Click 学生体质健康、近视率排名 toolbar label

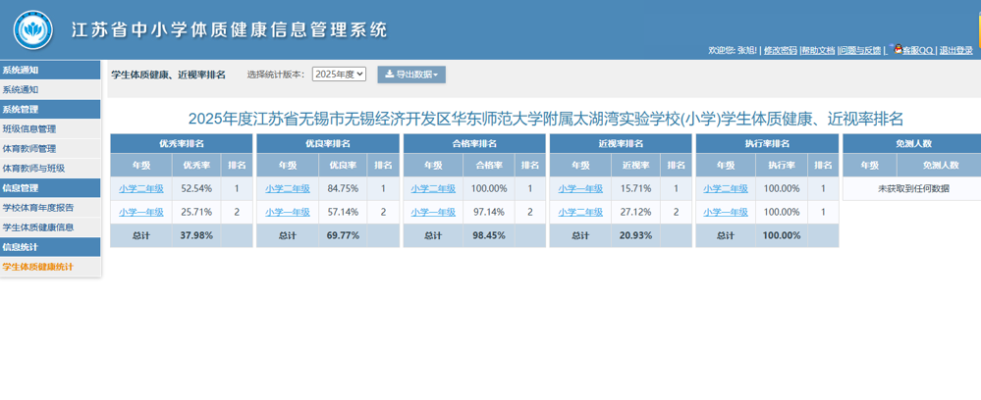[x=168, y=75]
